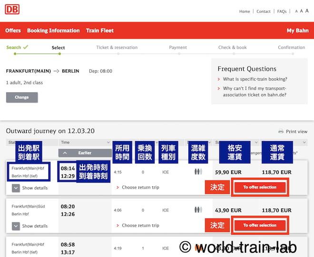Select the largest font size A
314x257 pixels.
coord(307,11)
